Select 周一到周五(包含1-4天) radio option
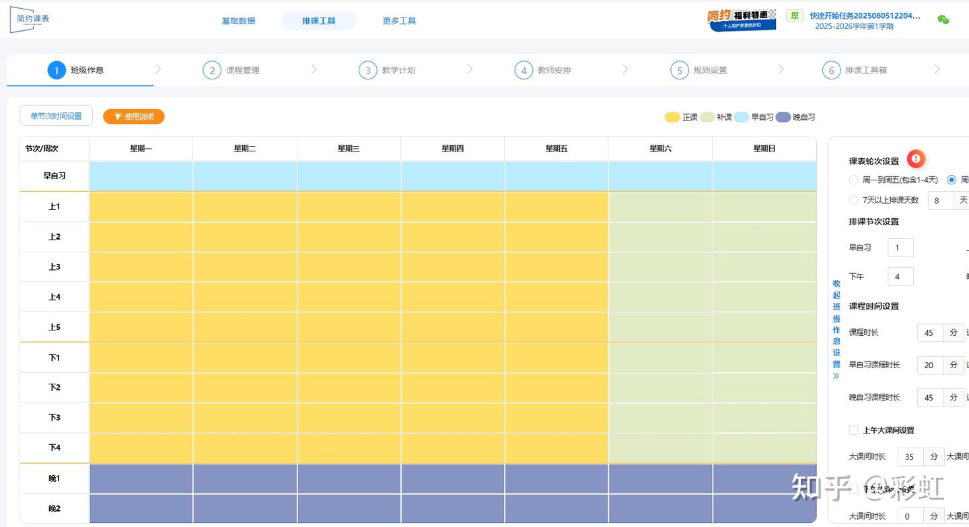Image resolution: width=969 pixels, height=527 pixels. click(853, 180)
